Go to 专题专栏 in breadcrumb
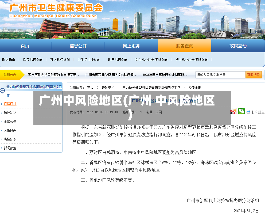The width and height of the screenshot is (265, 216). click(108, 88)
